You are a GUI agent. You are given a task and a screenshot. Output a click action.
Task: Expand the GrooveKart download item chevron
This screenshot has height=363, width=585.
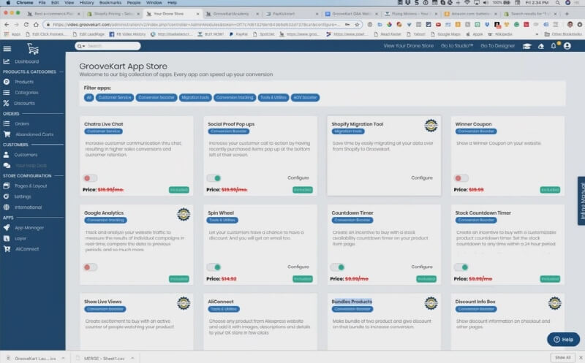[63, 358]
